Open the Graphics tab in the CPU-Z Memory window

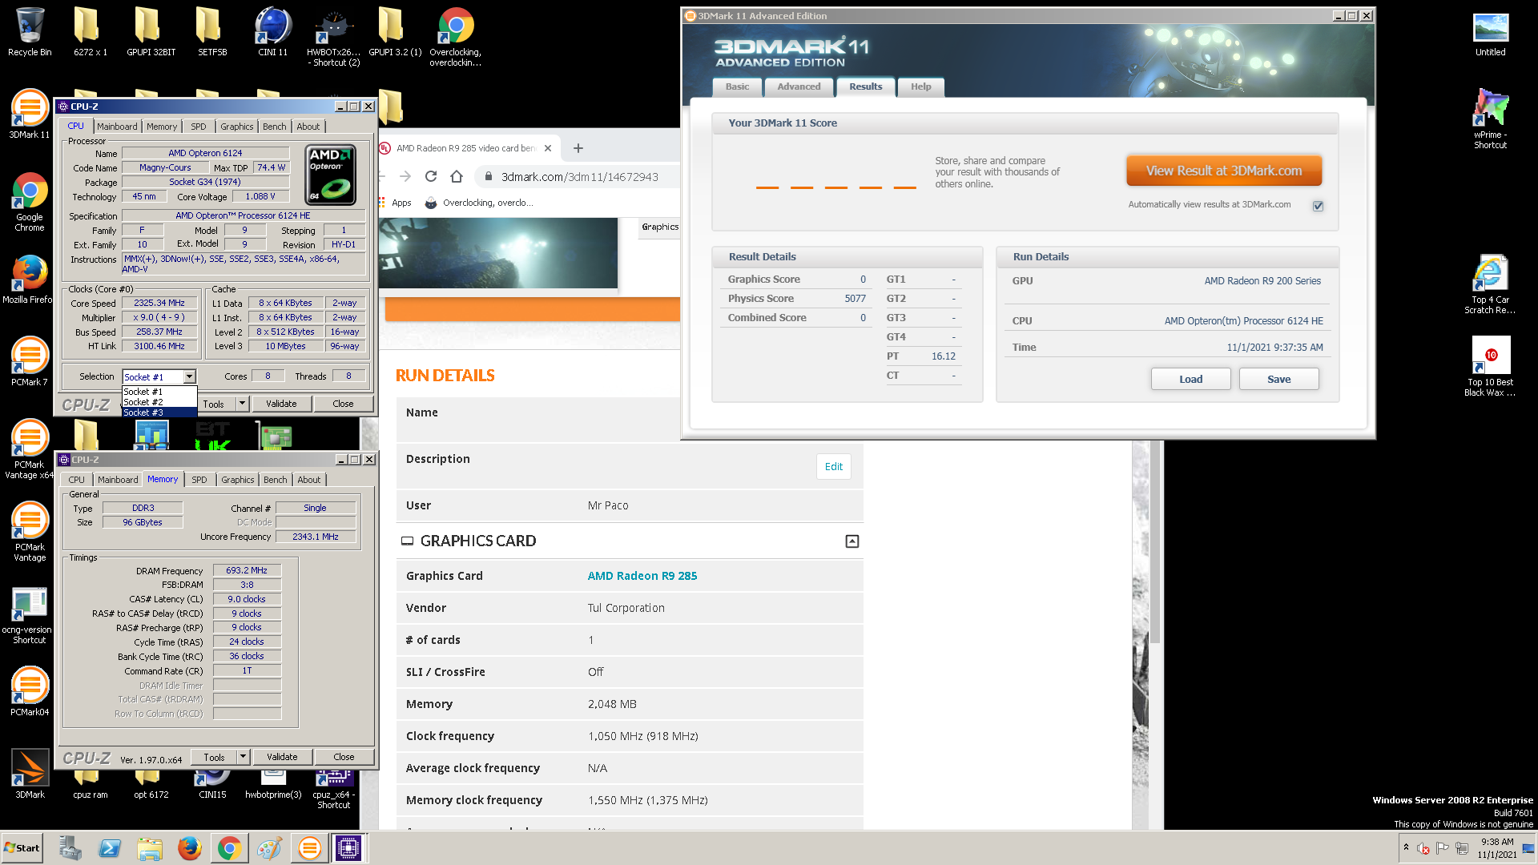(x=238, y=480)
